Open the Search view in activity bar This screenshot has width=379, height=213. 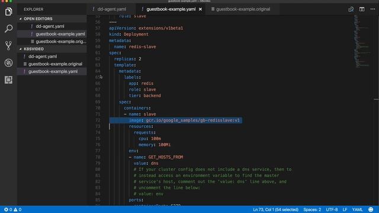(8, 28)
